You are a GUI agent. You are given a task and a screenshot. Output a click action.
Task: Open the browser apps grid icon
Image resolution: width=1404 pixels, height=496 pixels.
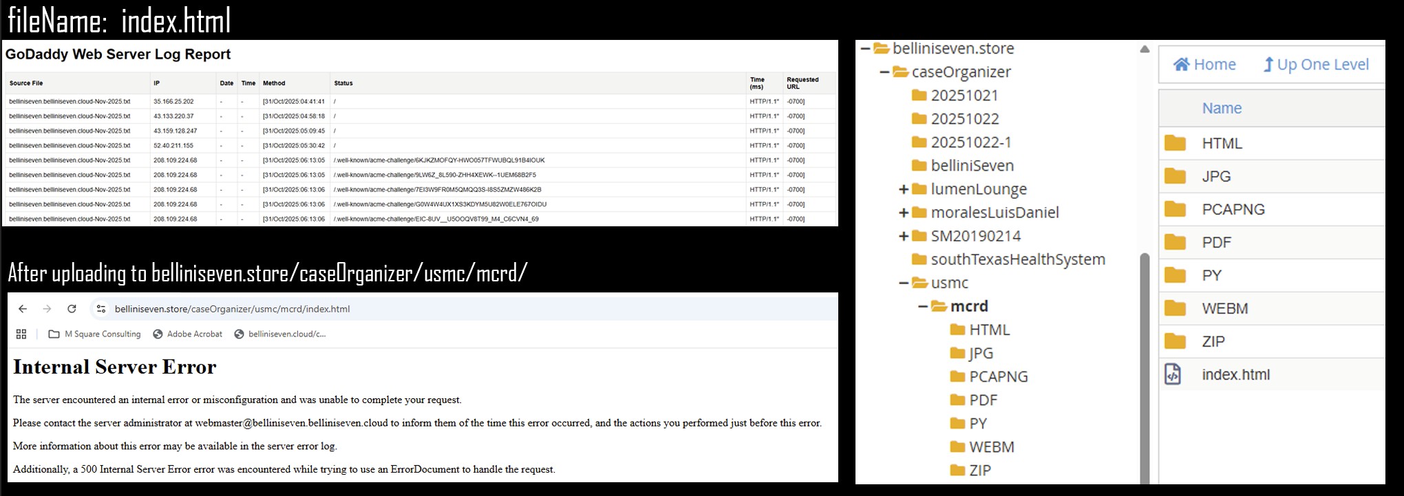(21, 334)
